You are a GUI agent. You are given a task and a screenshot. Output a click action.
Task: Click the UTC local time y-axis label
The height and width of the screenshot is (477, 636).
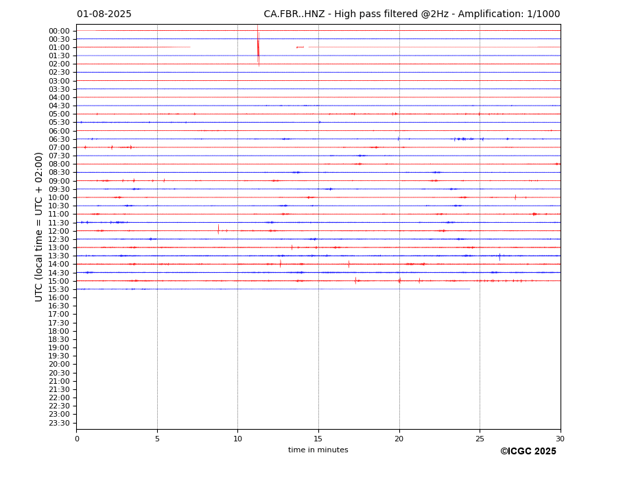38,227
